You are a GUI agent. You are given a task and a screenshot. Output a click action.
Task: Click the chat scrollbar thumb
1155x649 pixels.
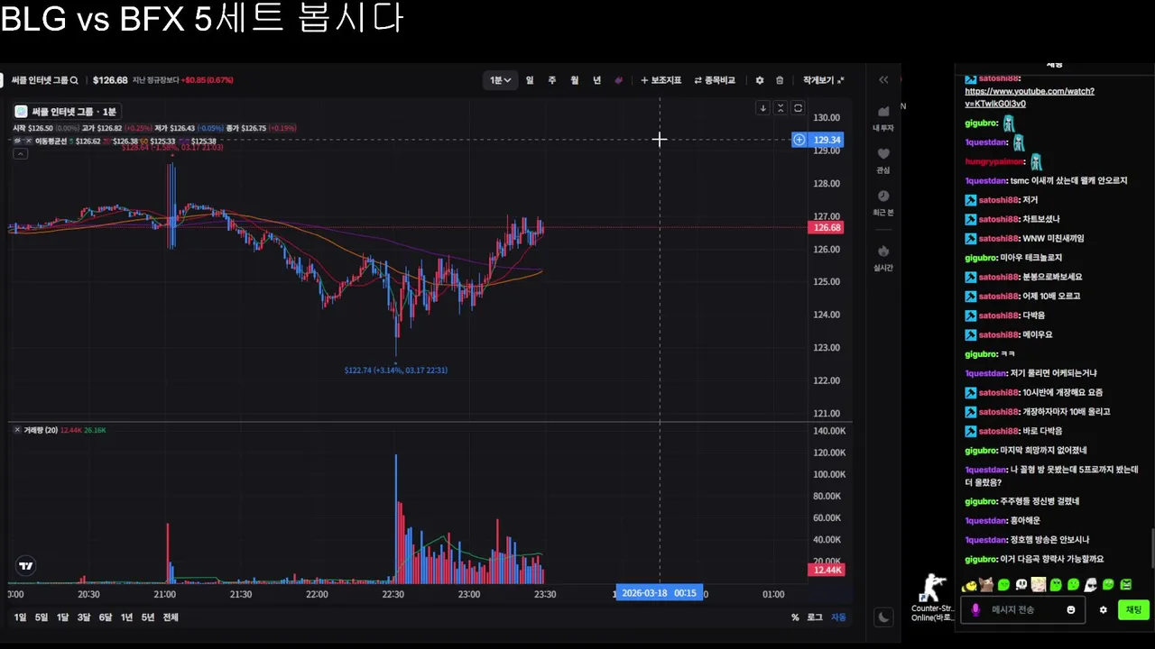tap(1152, 549)
